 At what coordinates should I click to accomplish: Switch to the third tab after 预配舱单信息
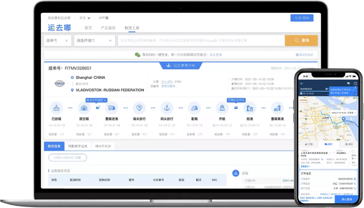[x=103, y=146]
